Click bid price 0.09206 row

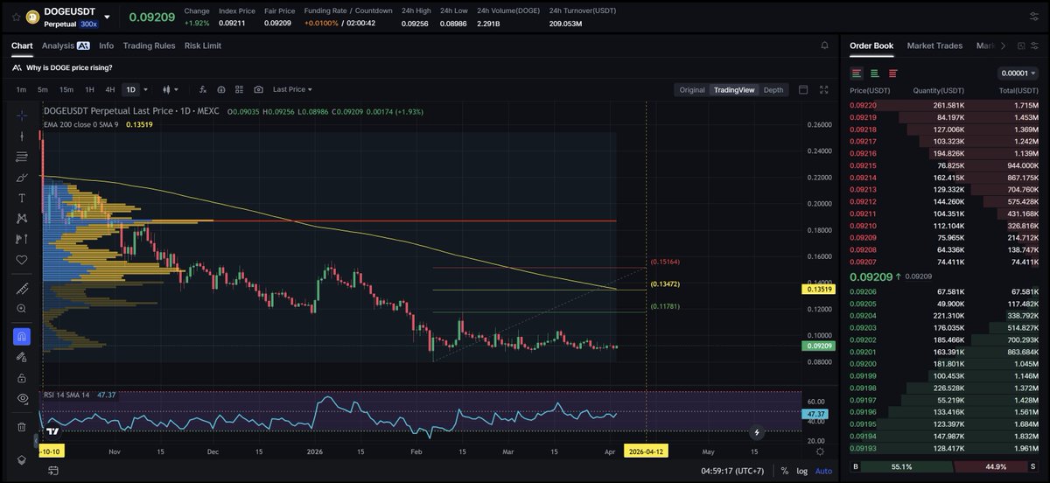[944, 291]
